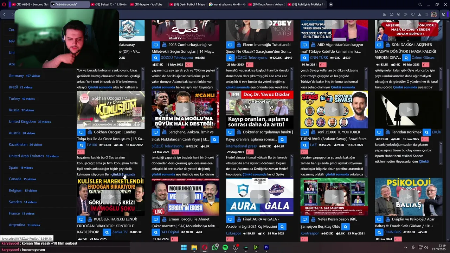Screen dimensions: 450x253
Task: Filter by United Arab Emirates 18 videos
Action: [x=33, y=156]
